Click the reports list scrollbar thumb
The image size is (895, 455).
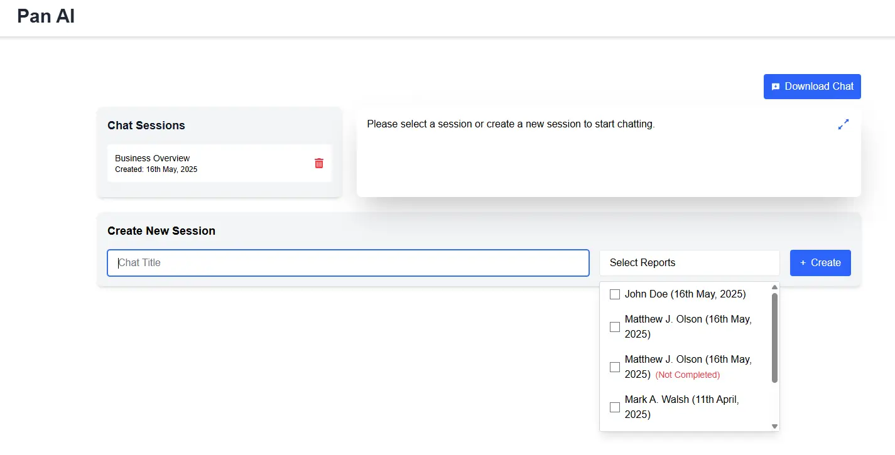(x=774, y=338)
